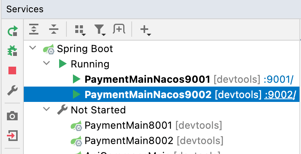Click the Services panel title

coord(25,9)
